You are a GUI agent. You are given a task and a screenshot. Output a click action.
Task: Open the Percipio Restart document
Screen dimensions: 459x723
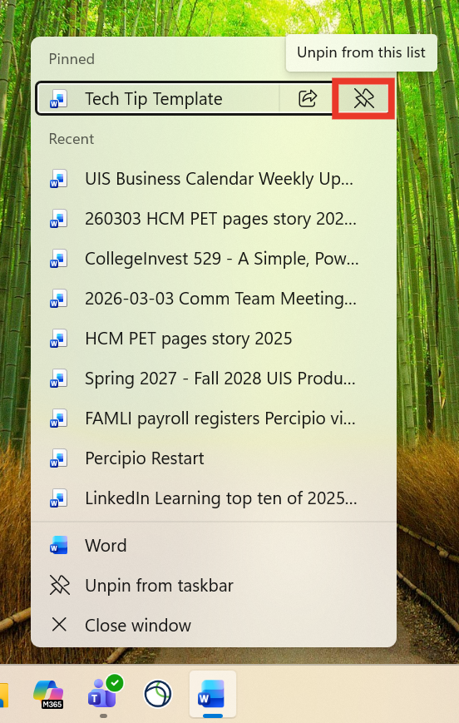coord(214,458)
